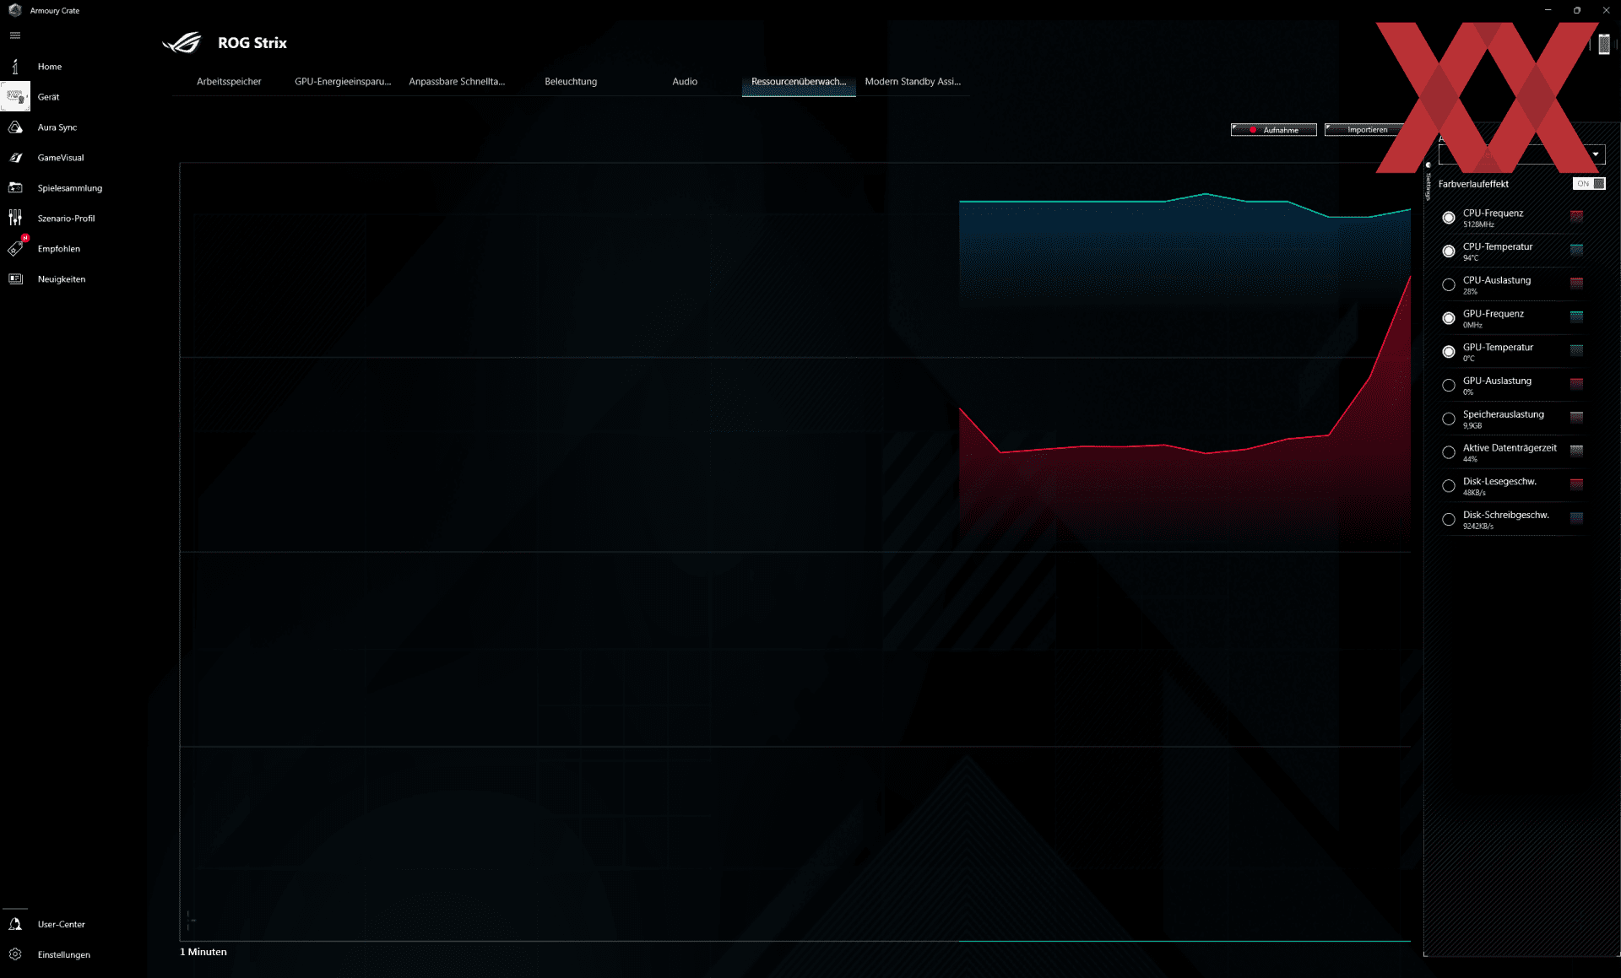This screenshot has height=978, width=1621.
Task: Change the Aktive Datenträgerzeit color swatch
Action: [x=1576, y=451]
